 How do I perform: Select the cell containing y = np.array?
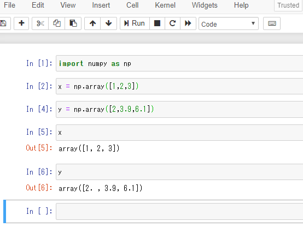coord(179,109)
